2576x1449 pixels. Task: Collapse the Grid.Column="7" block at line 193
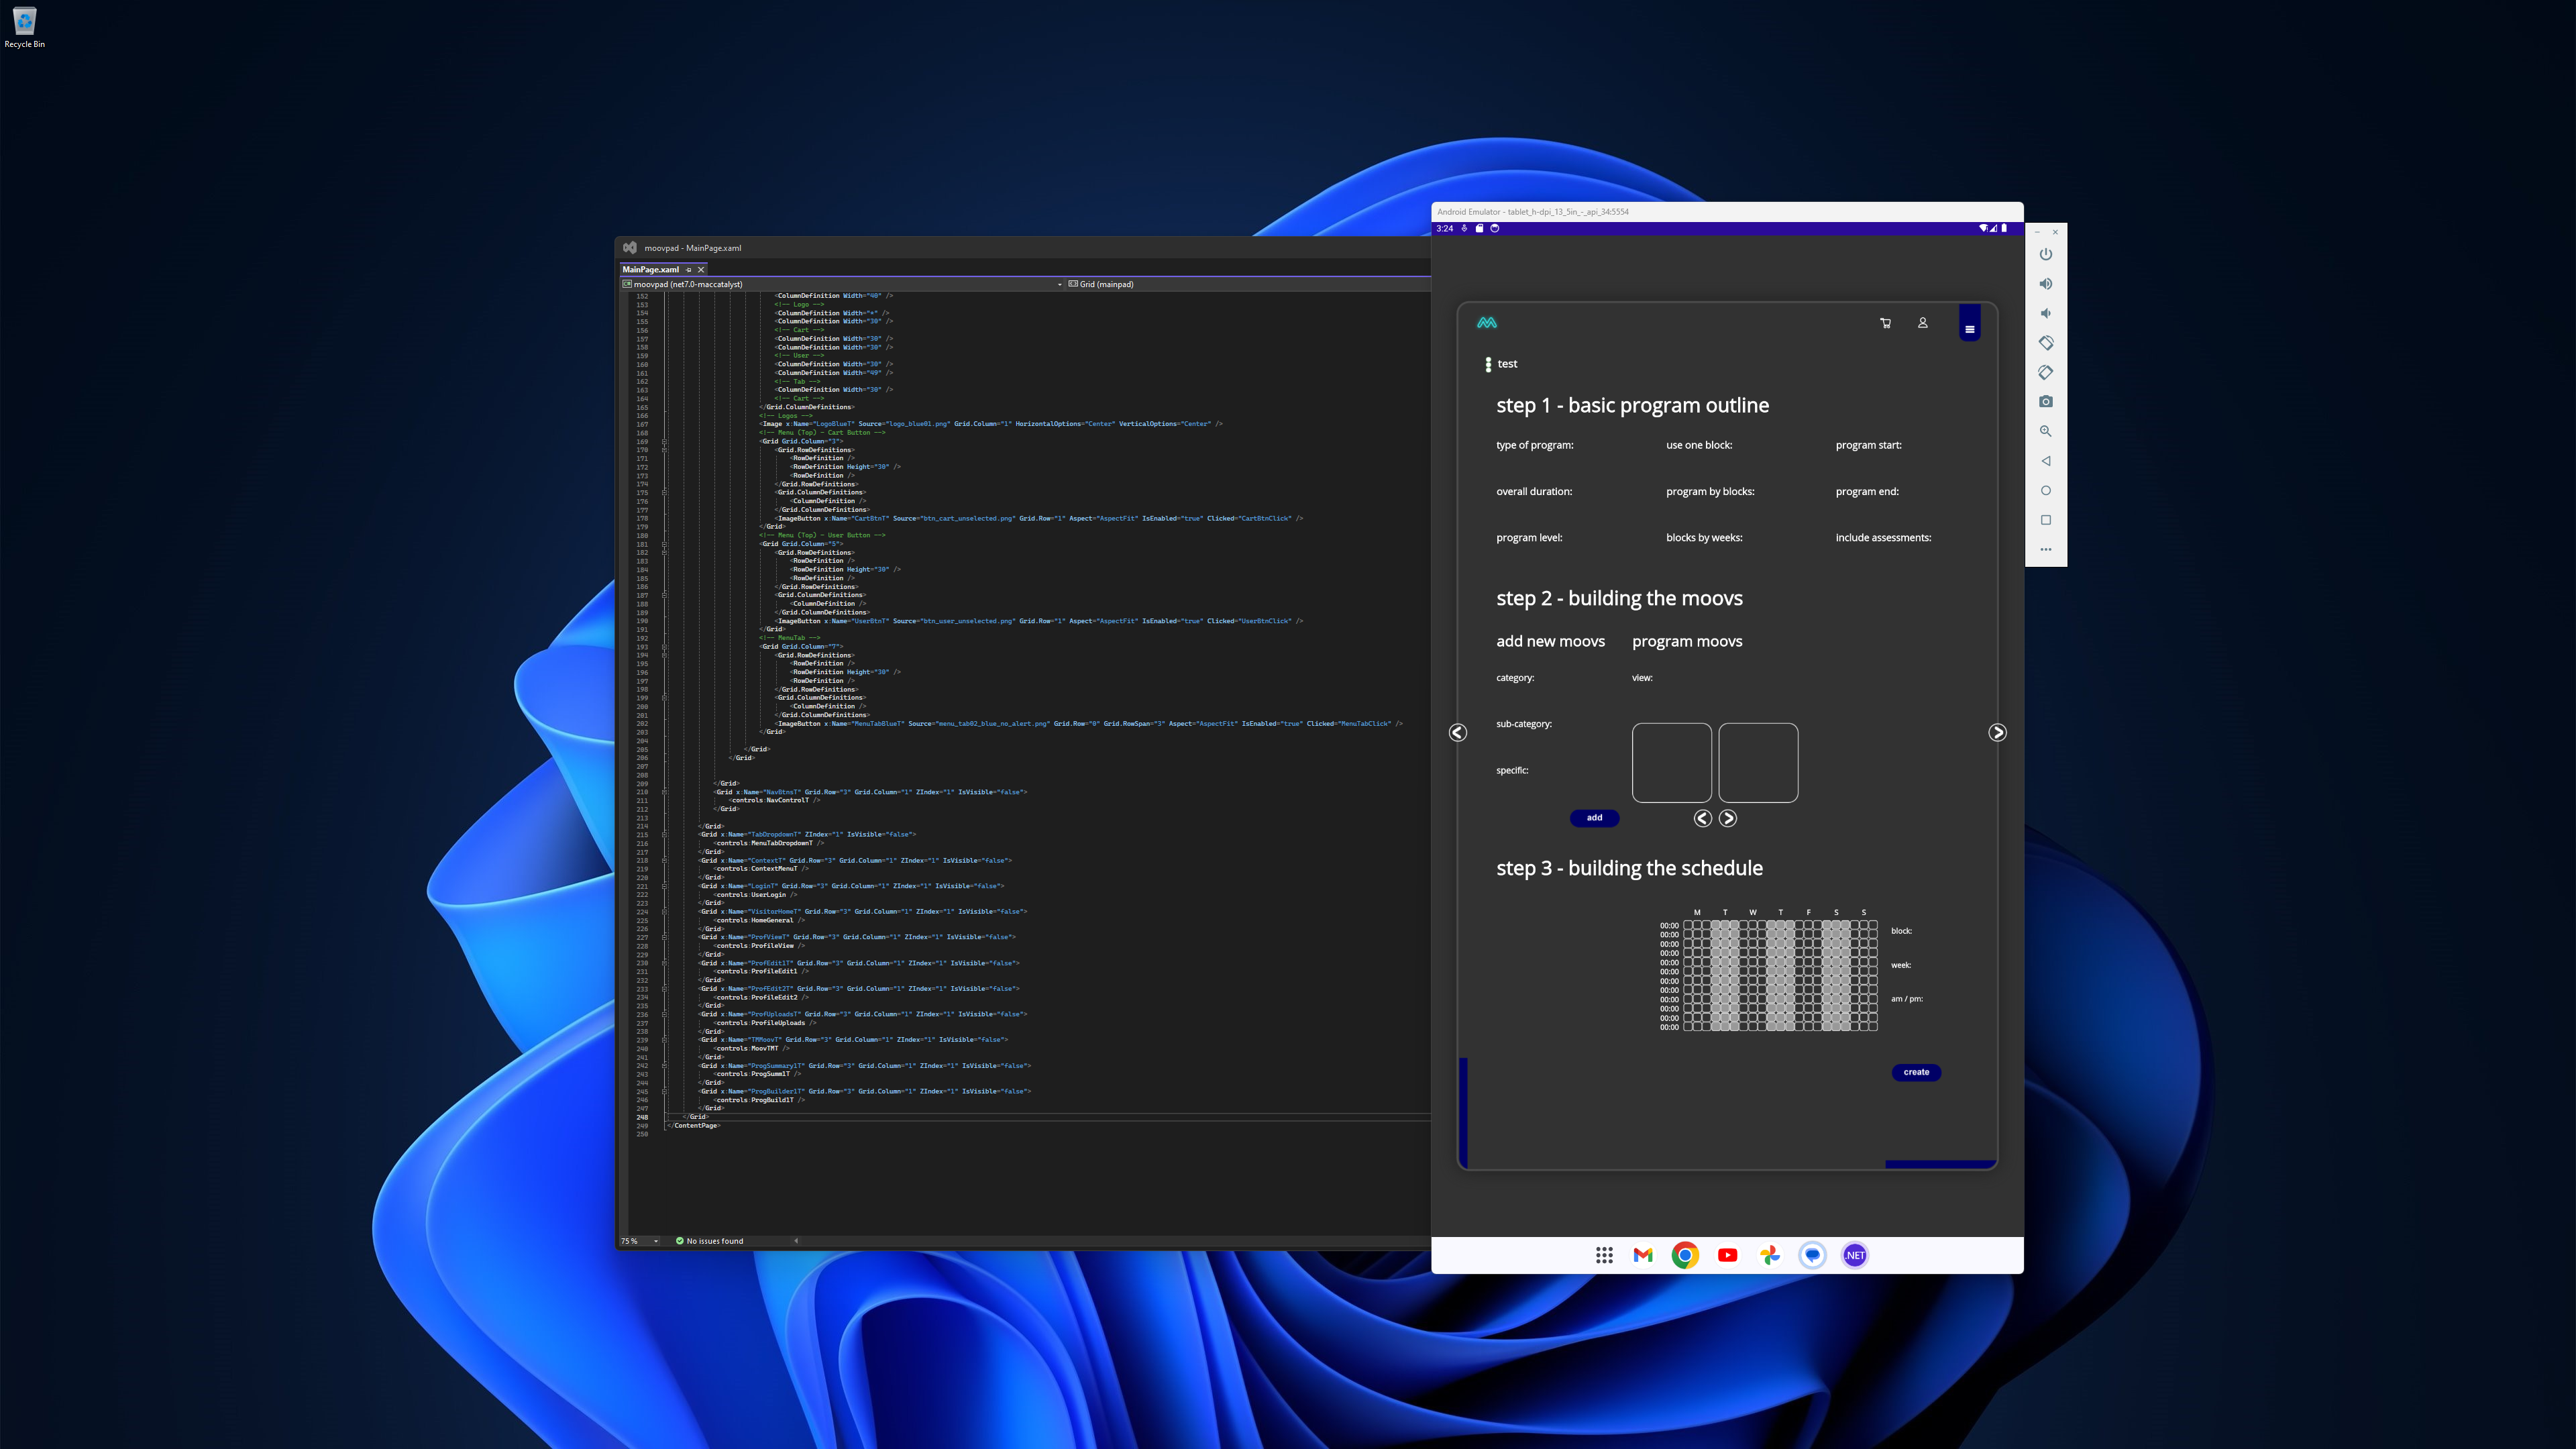(x=664, y=646)
